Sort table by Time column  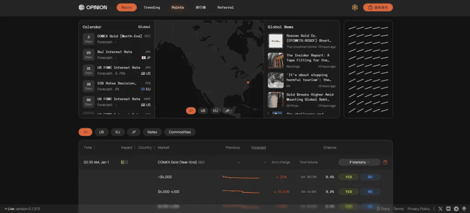90,148
